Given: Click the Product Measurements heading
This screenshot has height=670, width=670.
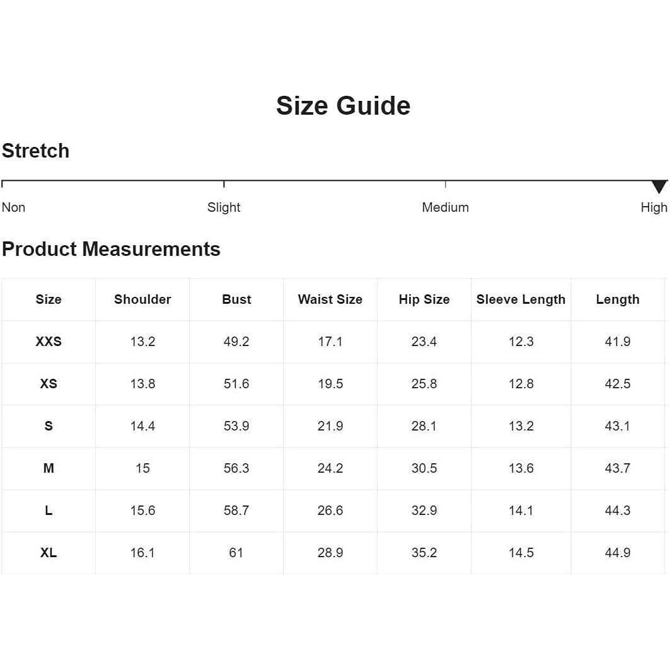Looking at the screenshot, I should [x=111, y=249].
